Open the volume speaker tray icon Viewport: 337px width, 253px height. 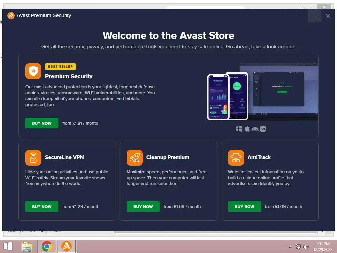coord(306,246)
